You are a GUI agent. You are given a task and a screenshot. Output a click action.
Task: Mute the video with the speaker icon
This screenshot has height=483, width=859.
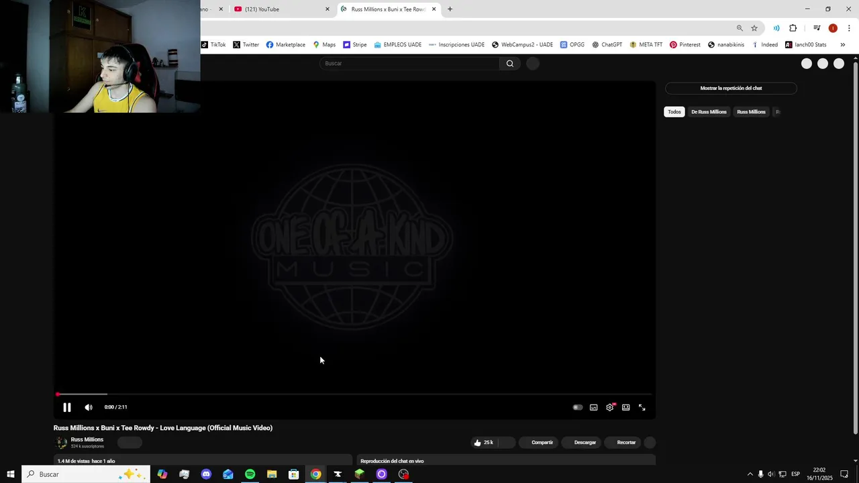tap(89, 407)
